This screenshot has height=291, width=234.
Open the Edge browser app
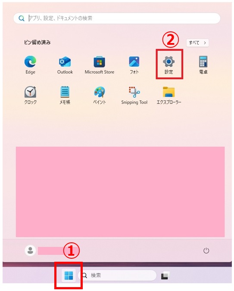[x=30, y=65]
